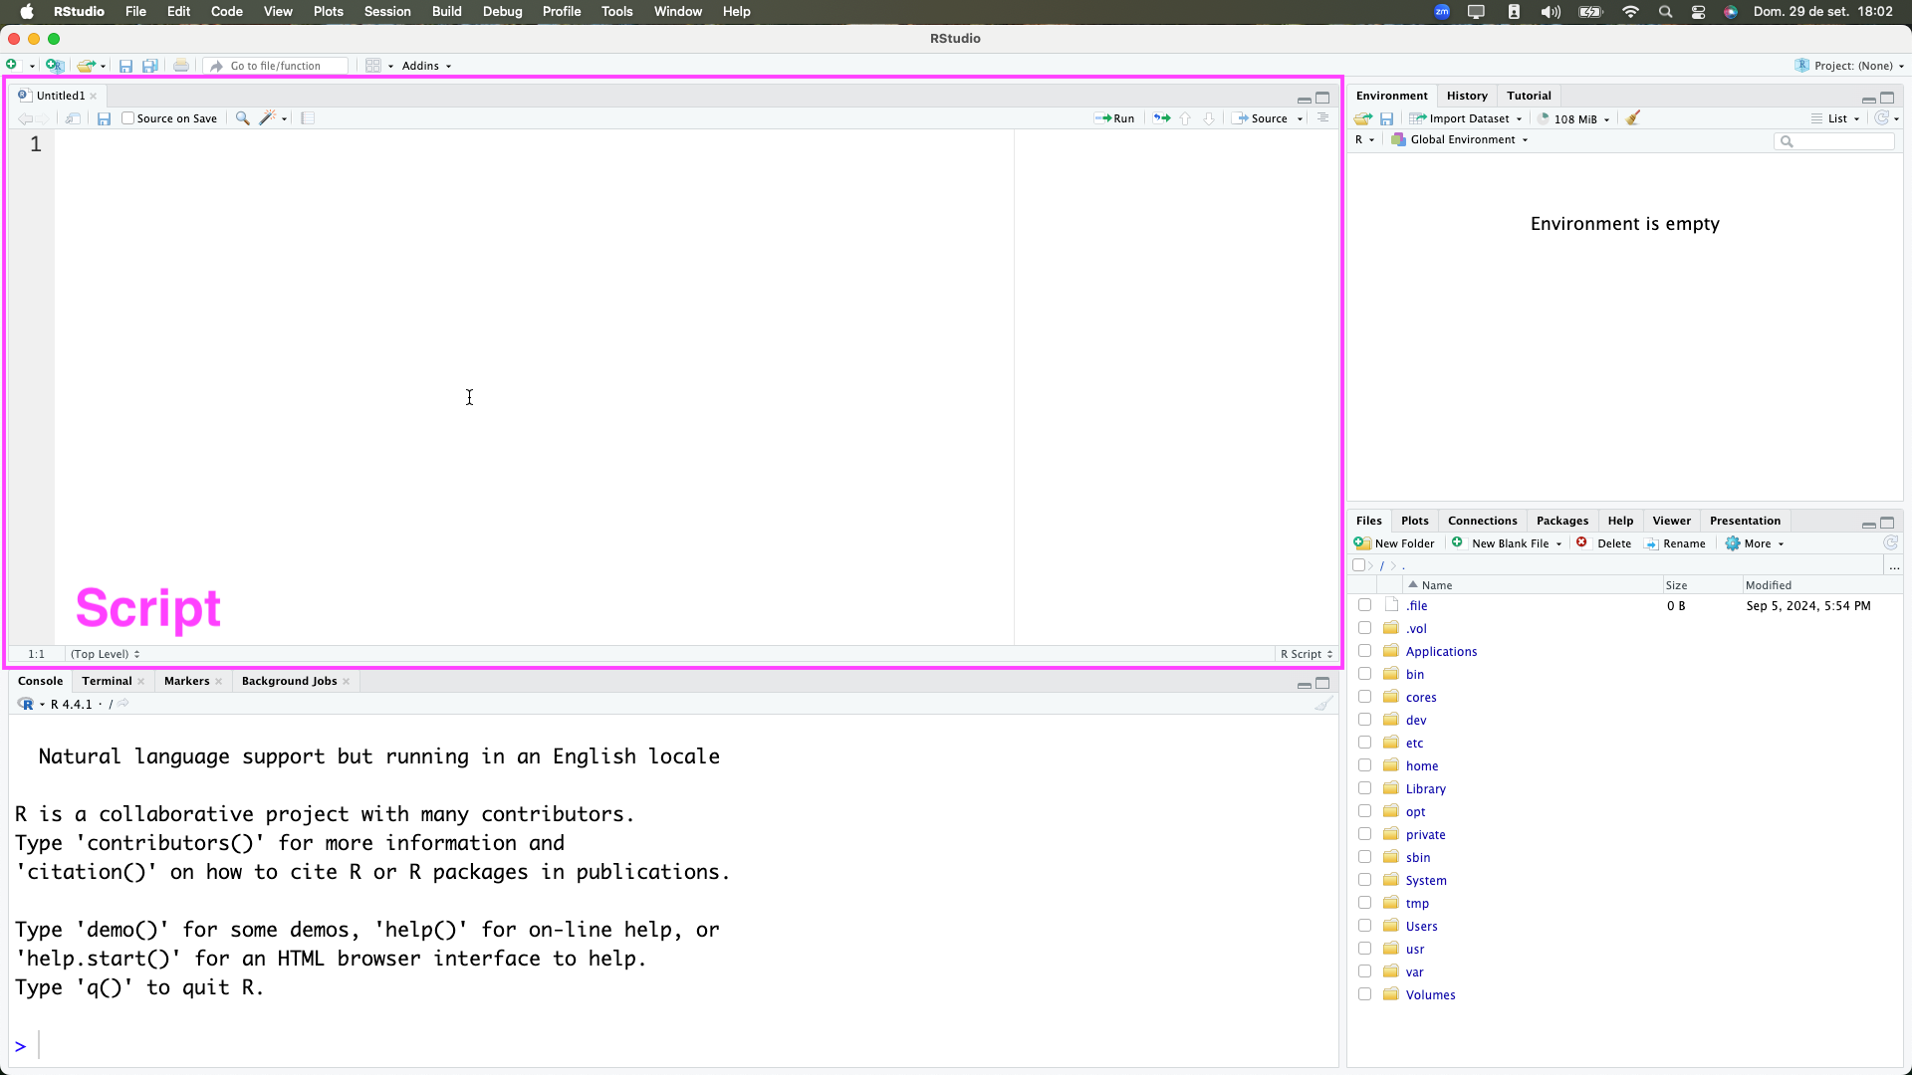Image resolution: width=1912 pixels, height=1075 pixels.
Task: Select the checkbox for the System folder
Action: [1364, 880]
